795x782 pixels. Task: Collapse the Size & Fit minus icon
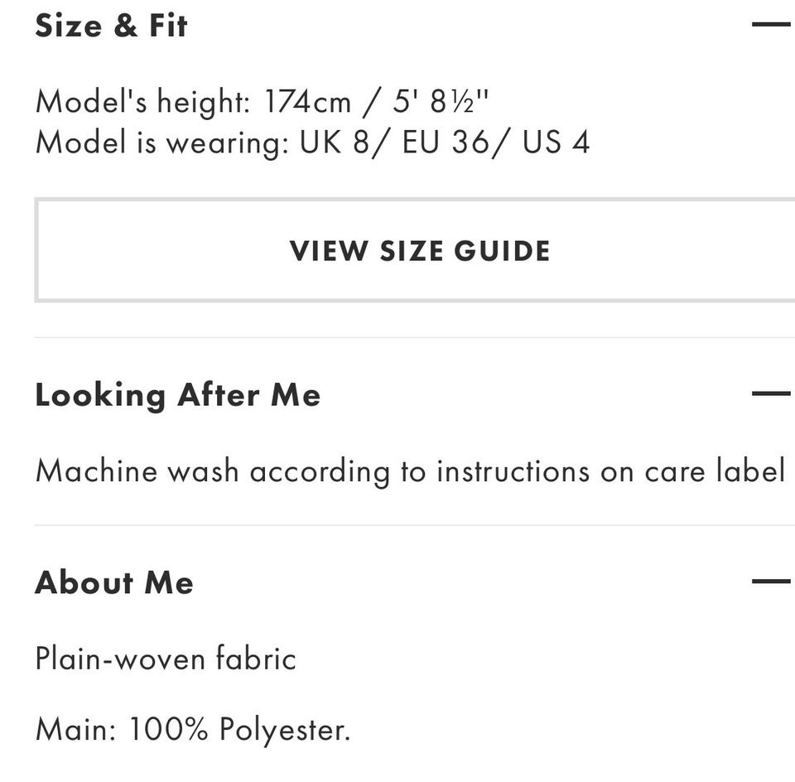(772, 25)
